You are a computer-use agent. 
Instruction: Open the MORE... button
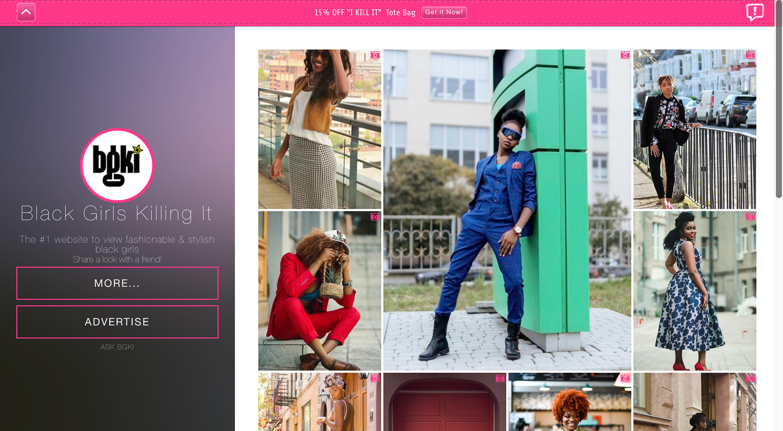click(x=117, y=283)
